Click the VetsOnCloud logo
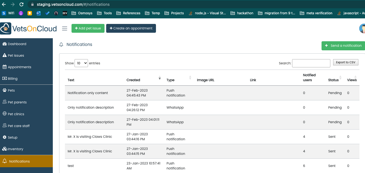This screenshot has width=365, height=173. click(x=29, y=29)
